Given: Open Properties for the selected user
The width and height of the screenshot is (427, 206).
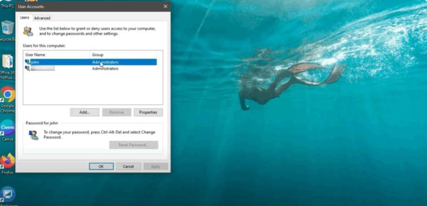Looking at the screenshot, I should (x=148, y=112).
